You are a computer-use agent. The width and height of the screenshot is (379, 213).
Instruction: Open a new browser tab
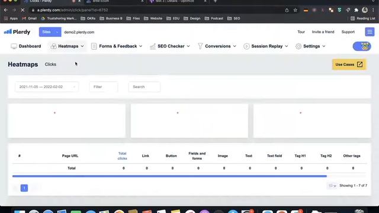pyautogui.click(x=215, y=1)
